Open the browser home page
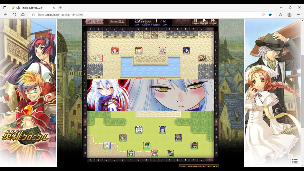The height and width of the screenshot is (171, 304). pos(23,15)
